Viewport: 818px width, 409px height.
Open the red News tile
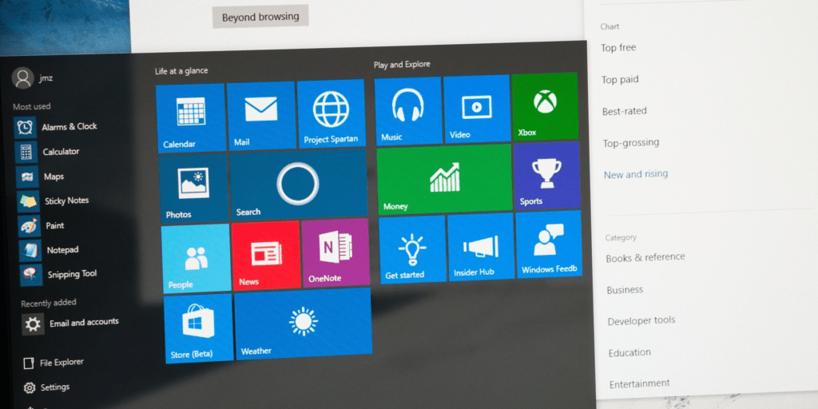(x=266, y=256)
